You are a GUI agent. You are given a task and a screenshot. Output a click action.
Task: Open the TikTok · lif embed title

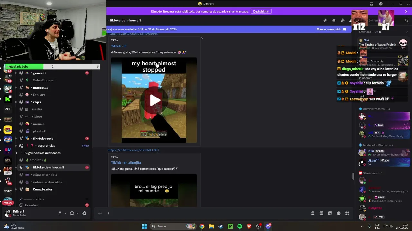pos(119,46)
